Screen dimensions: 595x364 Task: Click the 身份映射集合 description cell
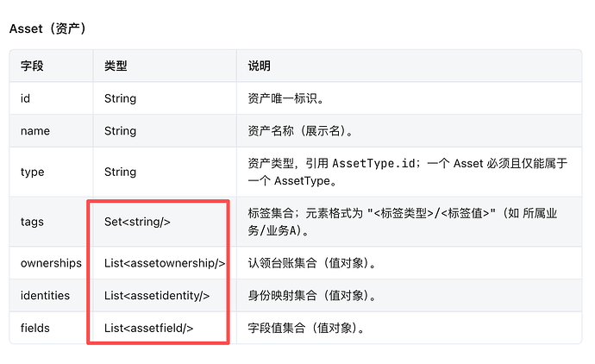tap(409, 295)
